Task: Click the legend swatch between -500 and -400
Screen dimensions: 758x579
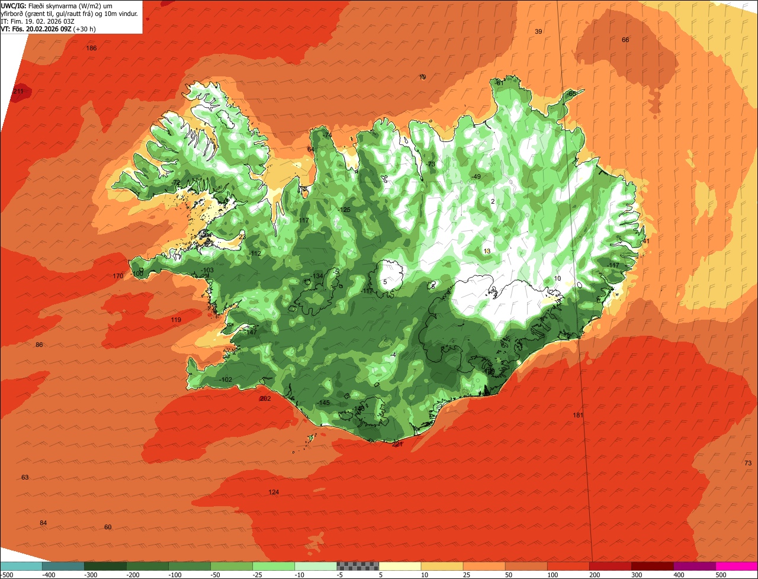Action: [x=21, y=566]
